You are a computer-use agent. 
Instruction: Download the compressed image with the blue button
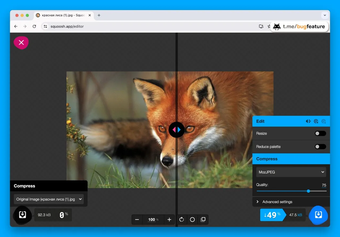click(x=318, y=215)
